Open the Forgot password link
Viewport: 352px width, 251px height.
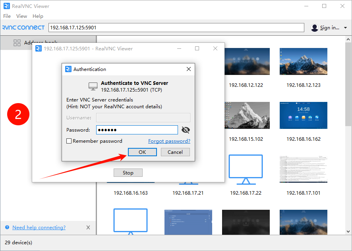[169, 141]
